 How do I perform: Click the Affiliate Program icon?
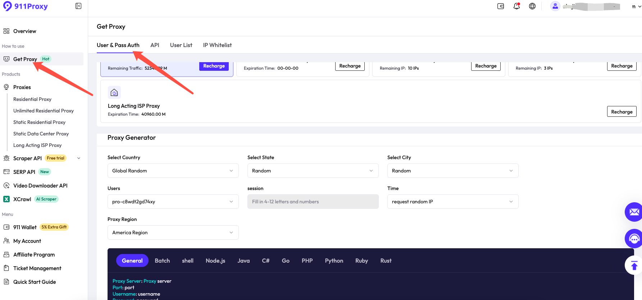pyautogui.click(x=6, y=254)
